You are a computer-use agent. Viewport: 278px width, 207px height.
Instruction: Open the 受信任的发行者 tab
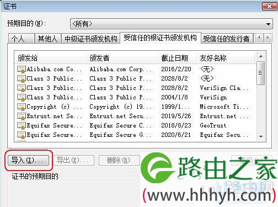coord(227,39)
